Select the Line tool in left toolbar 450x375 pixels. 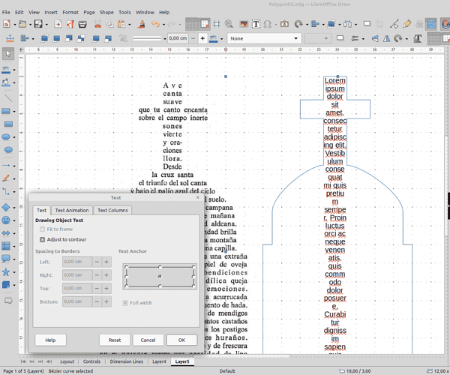coord(8,98)
